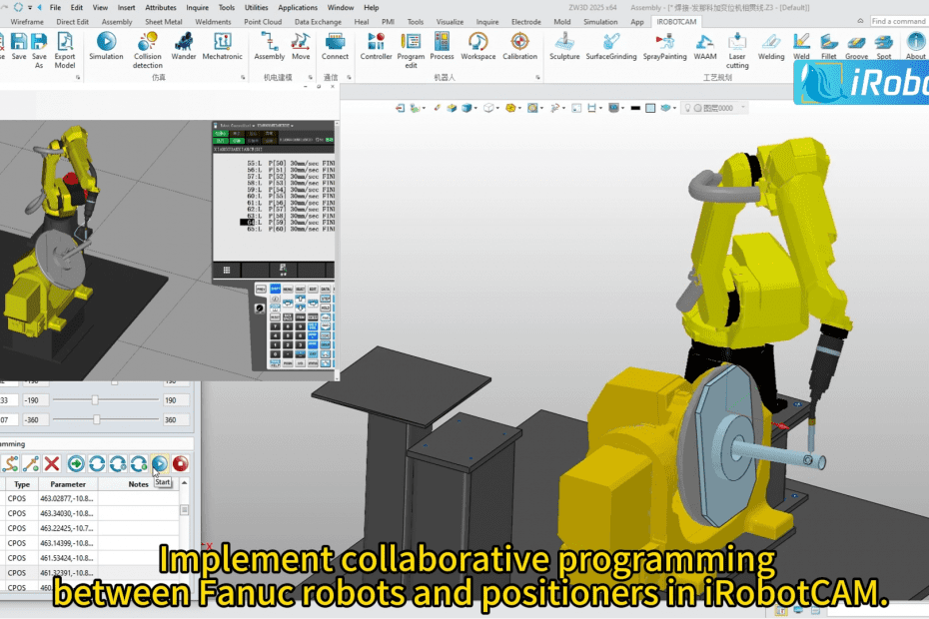Switch to the Data Exchange ribbon tab
The width and height of the screenshot is (929, 619).
[x=319, y=22]
